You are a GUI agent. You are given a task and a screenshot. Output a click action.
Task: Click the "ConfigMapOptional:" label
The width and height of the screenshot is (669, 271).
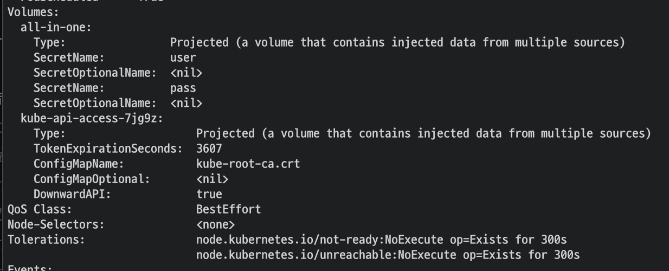pos(92,179)
